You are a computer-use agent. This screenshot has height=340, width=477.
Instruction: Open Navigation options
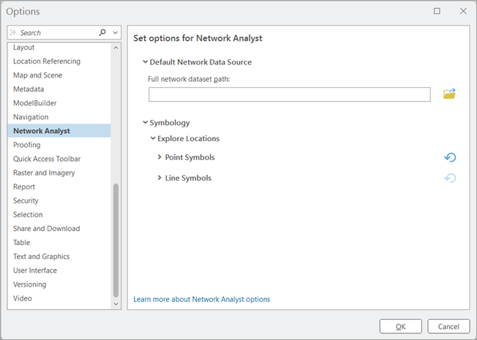pos(31,117)
